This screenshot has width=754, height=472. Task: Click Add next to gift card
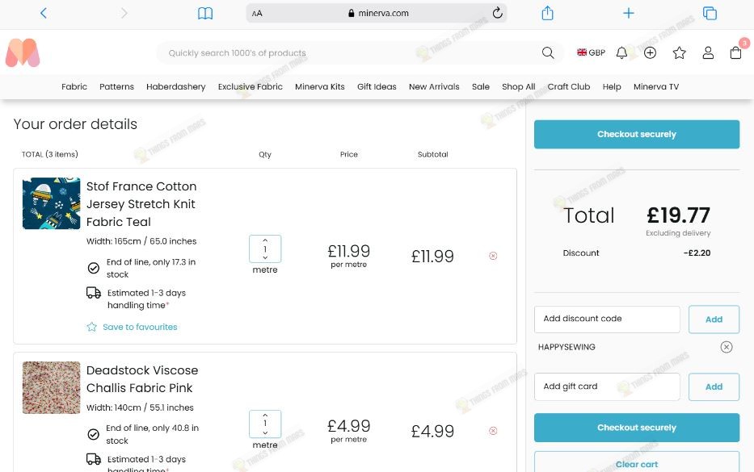pyautogui.click(x=714, y=386)
